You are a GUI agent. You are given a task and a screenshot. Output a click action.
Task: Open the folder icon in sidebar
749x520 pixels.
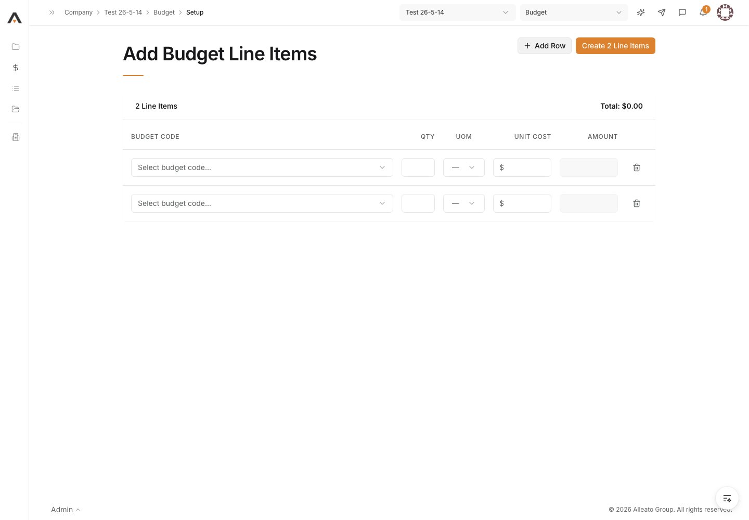pos(16,47)
